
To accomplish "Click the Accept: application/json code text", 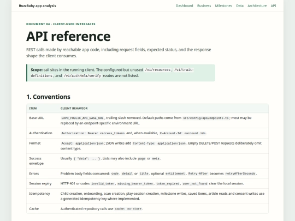I will (x=82, y=144).
